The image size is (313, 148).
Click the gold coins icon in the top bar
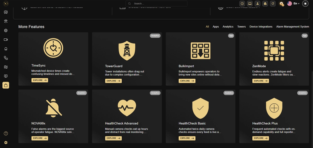tap(282, 4)
